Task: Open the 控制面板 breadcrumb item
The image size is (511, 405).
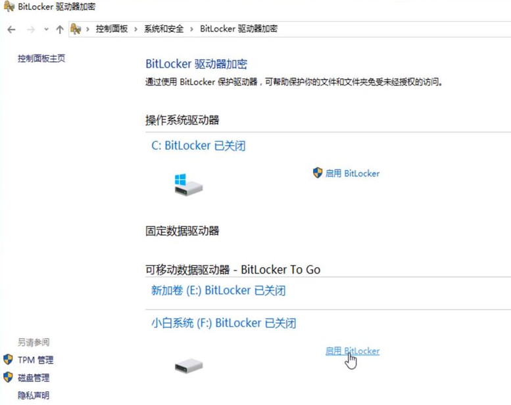Action: coord(112,29)
